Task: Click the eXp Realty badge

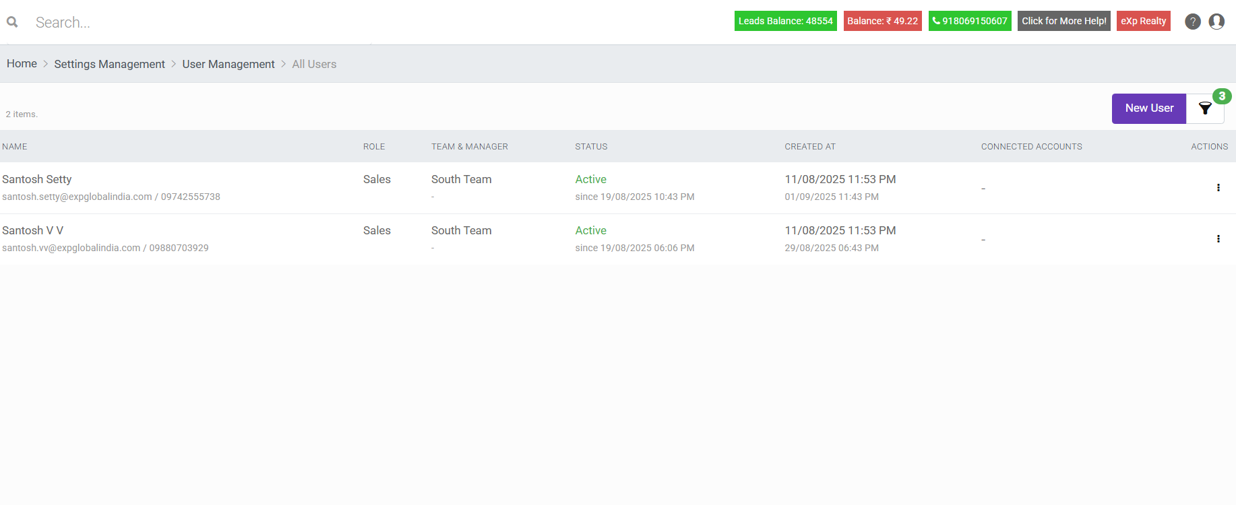Action: point(1143,21)
